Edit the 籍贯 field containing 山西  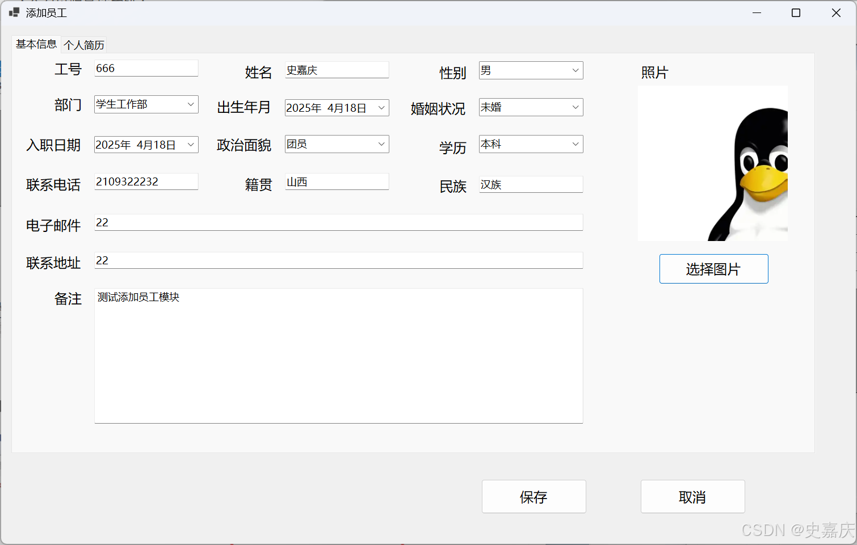(337, 181)
